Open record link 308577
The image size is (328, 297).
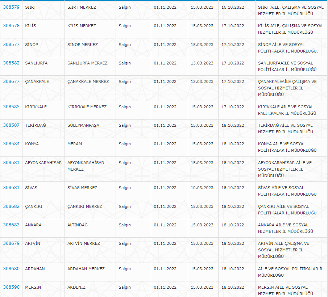(11, 45)
